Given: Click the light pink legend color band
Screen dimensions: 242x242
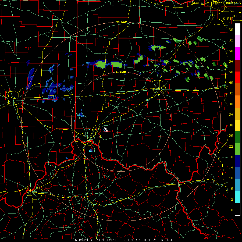Looking at the screenshot, I should click(237, 41).
